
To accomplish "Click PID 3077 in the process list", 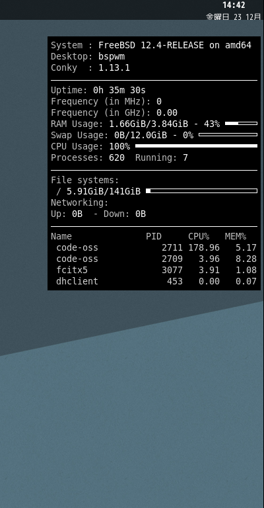I will [x=172, y=270].
